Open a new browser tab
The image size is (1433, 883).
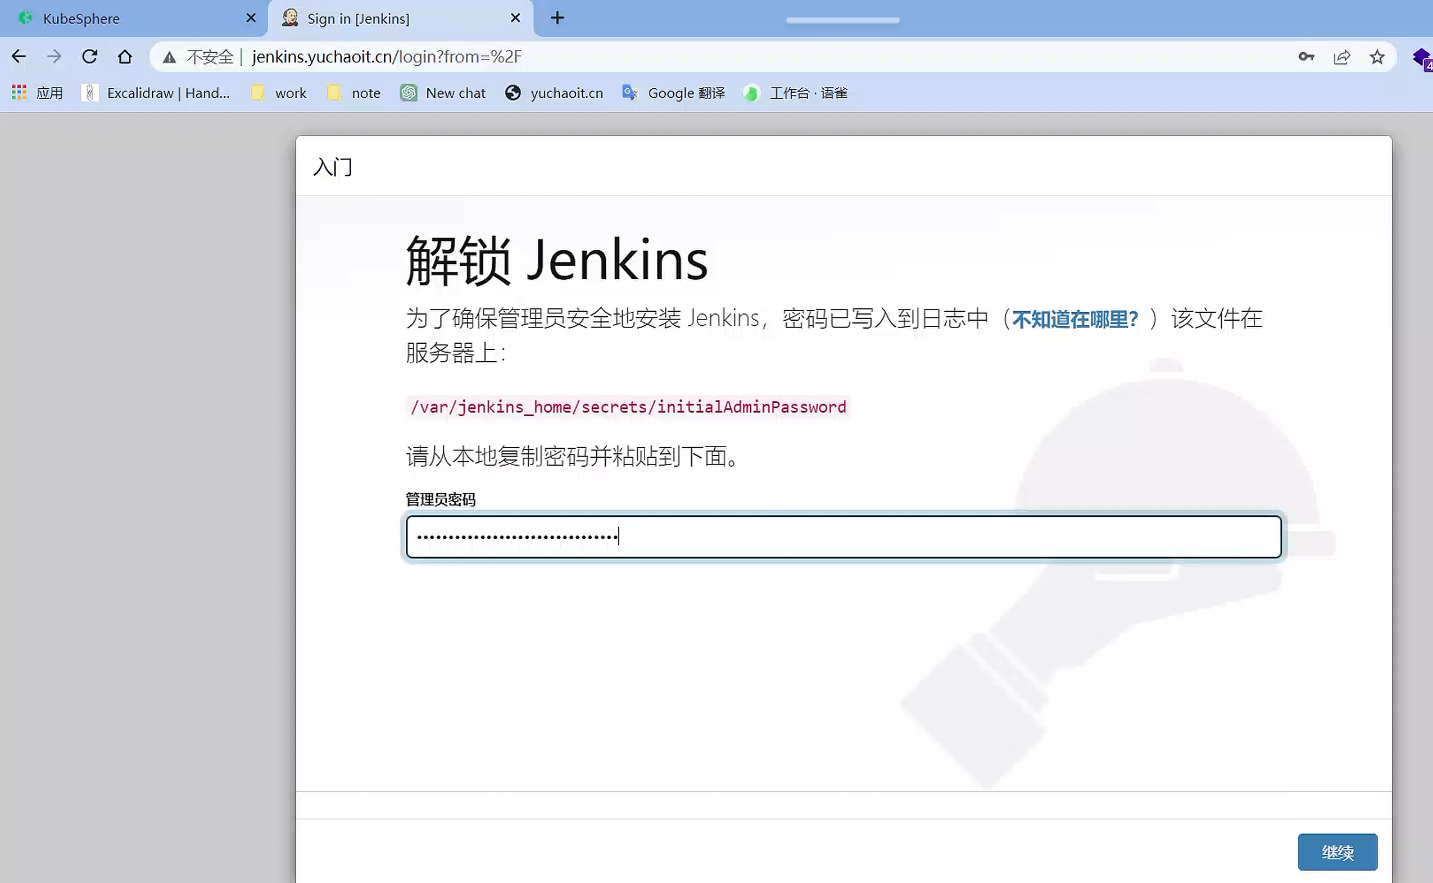click(557, 18)
